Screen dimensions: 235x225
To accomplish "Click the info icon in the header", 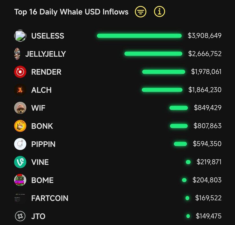I will click(x=159, y=12).
